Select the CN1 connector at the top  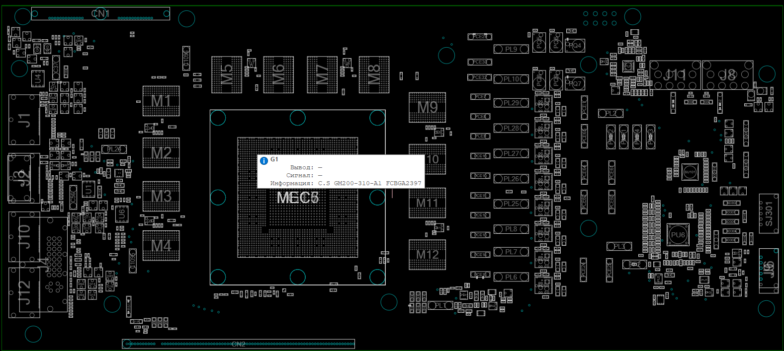tap(100, 14)
